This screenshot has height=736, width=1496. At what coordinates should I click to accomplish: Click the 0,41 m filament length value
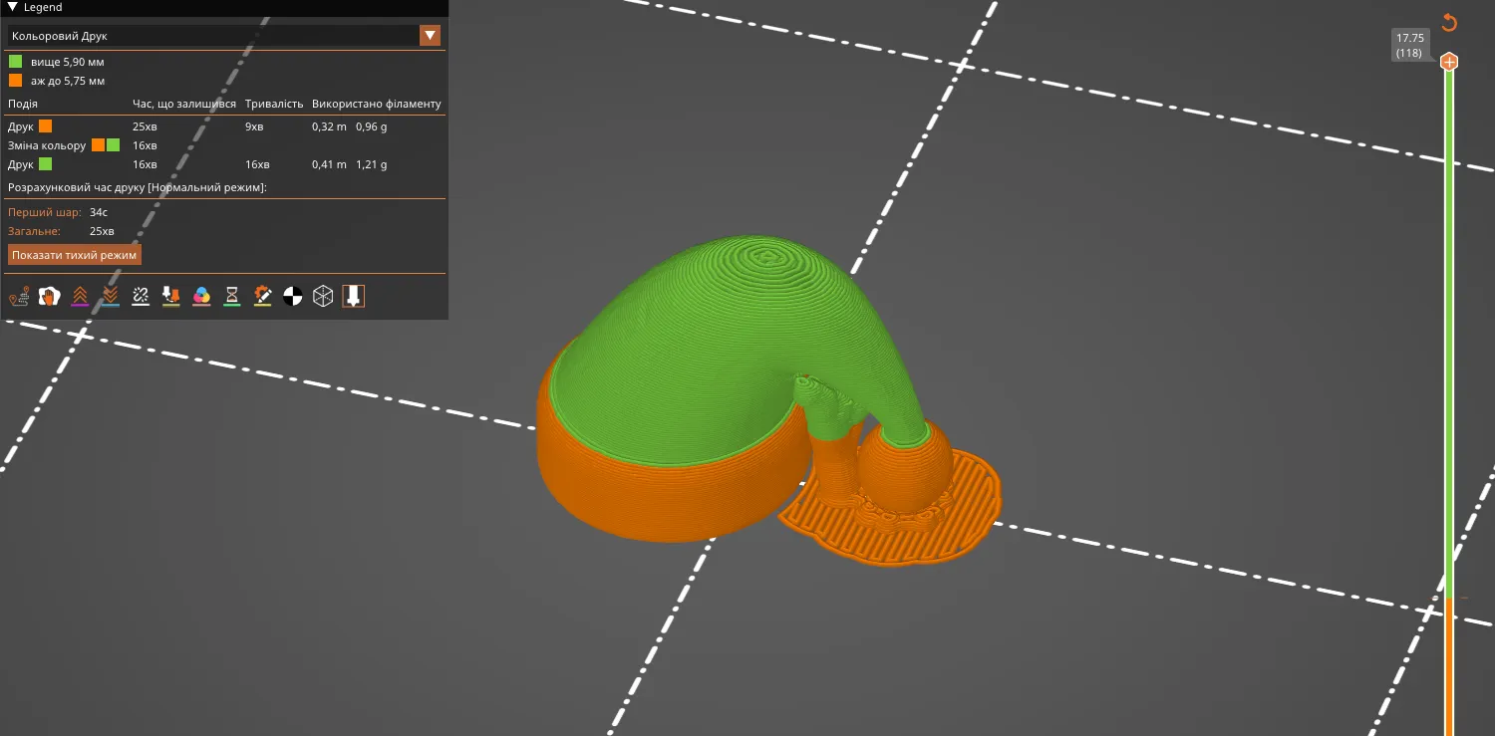pyautogui.click(x=329, y=164)
